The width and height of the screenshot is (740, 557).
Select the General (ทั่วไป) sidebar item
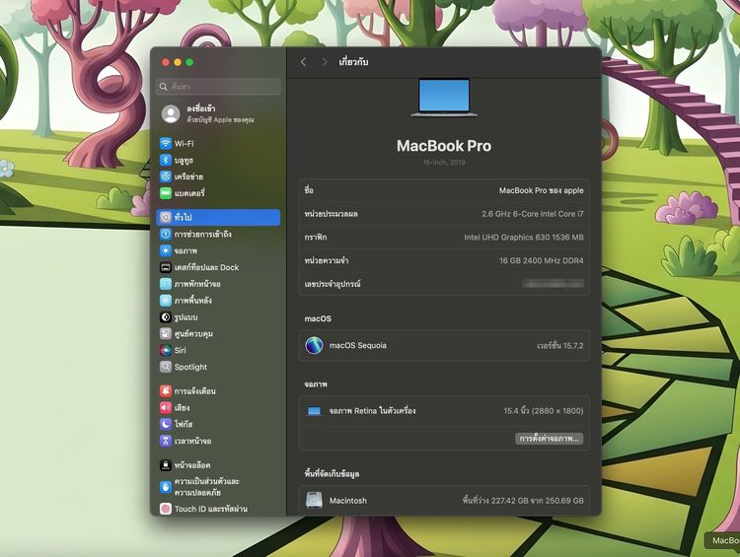(x=219, y=217)
